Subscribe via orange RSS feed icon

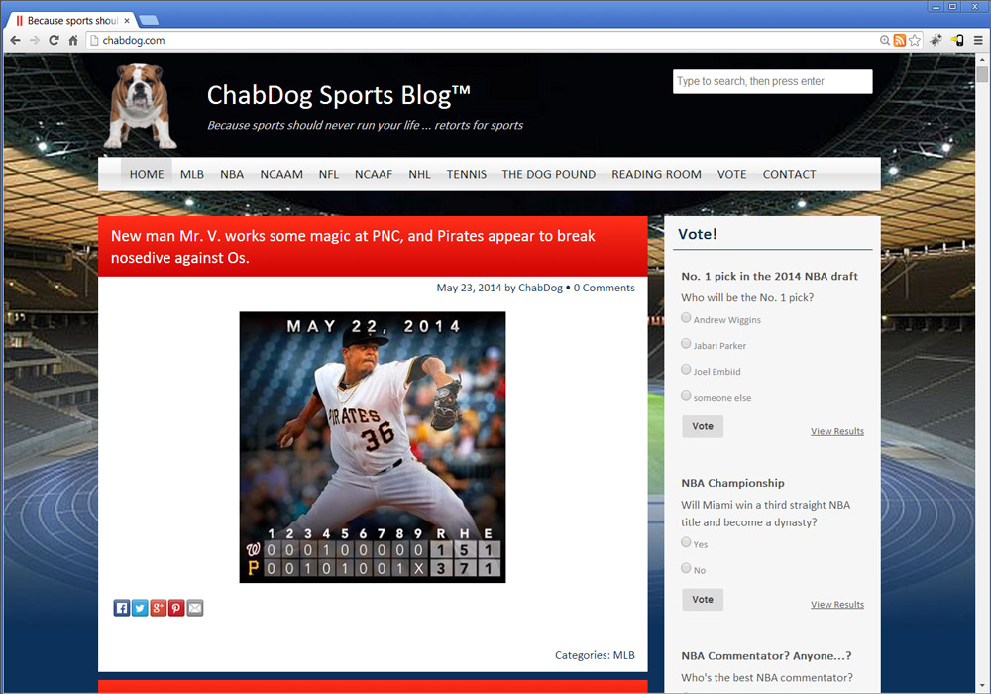coord(900,40)
